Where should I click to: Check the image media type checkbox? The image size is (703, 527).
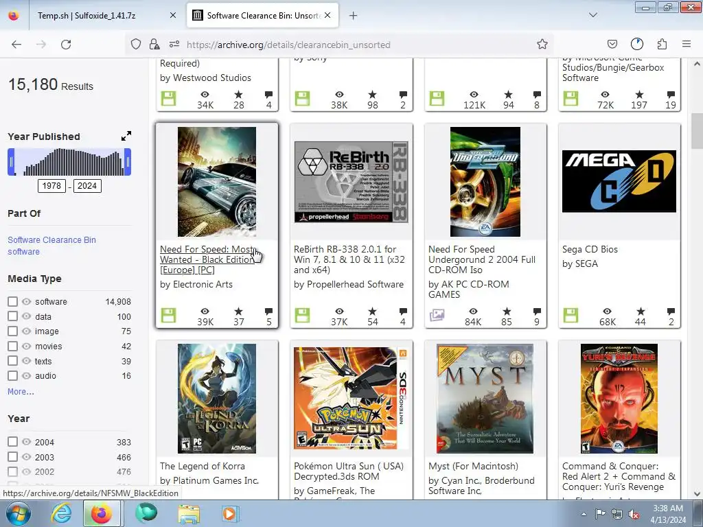(12, 331)
